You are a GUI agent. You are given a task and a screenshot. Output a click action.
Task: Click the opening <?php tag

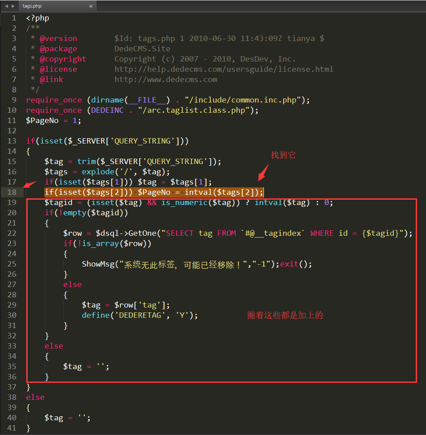pos(38,18)
